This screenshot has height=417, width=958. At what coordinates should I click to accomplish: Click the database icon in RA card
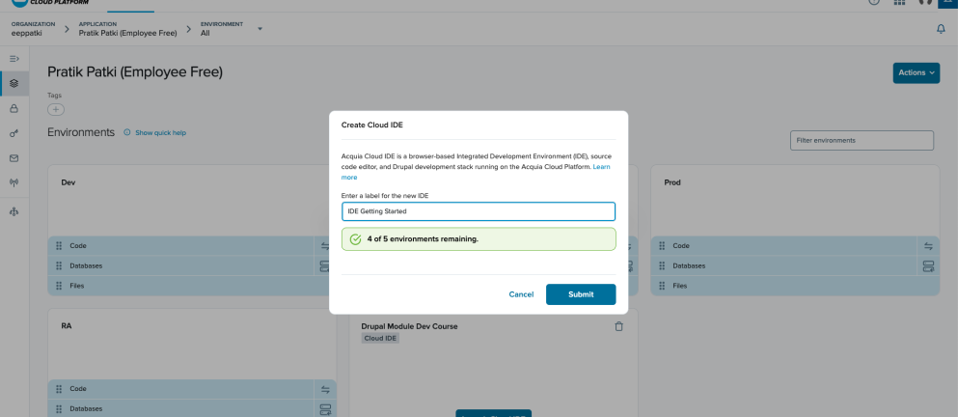325,409
